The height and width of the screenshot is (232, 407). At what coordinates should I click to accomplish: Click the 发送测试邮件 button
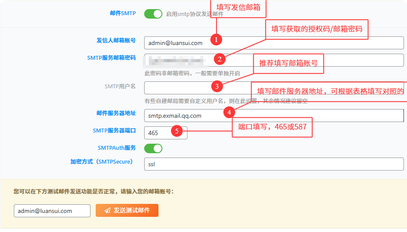click(x=127, y=210)
